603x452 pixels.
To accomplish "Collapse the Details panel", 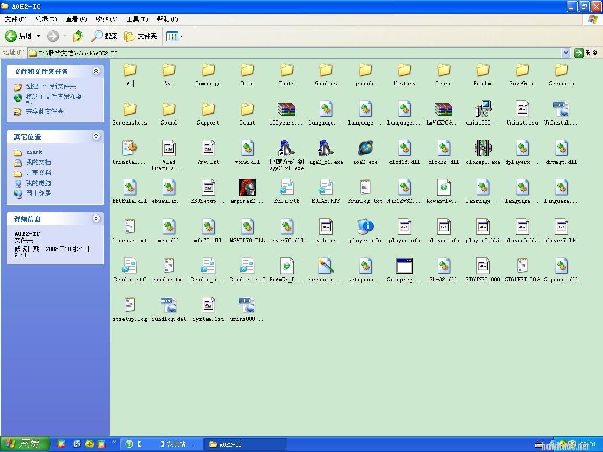I will [96, 219].
